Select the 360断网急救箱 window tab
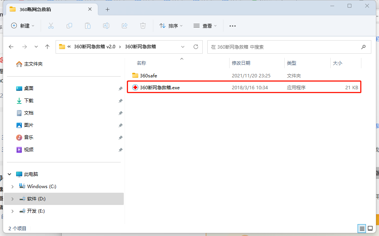The width and height of the screenshot is (379, 236). click(x=52, y=10)
